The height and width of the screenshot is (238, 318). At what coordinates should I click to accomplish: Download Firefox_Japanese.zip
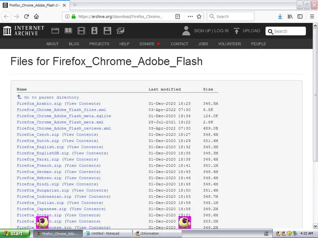[42, 209]
